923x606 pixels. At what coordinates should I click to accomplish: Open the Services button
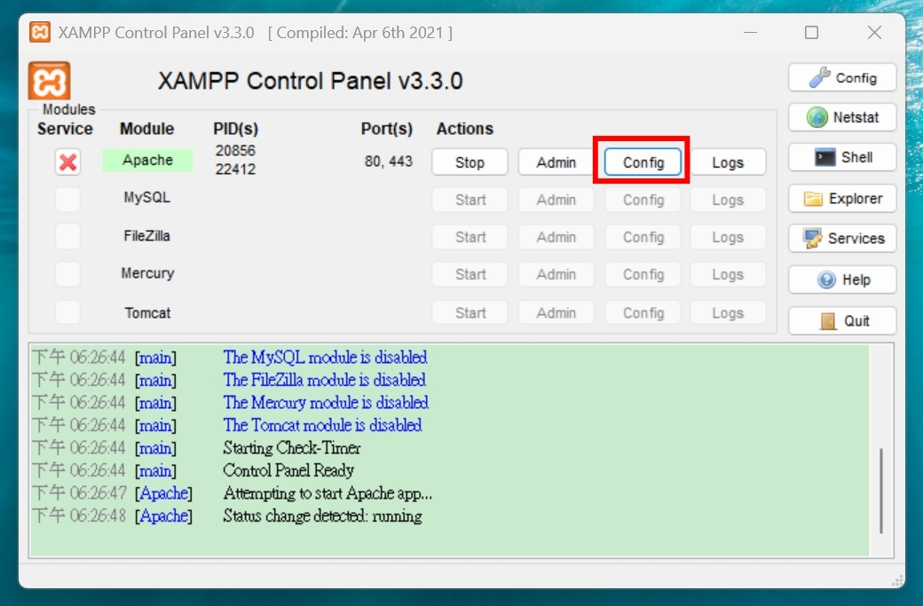[842, 239]
